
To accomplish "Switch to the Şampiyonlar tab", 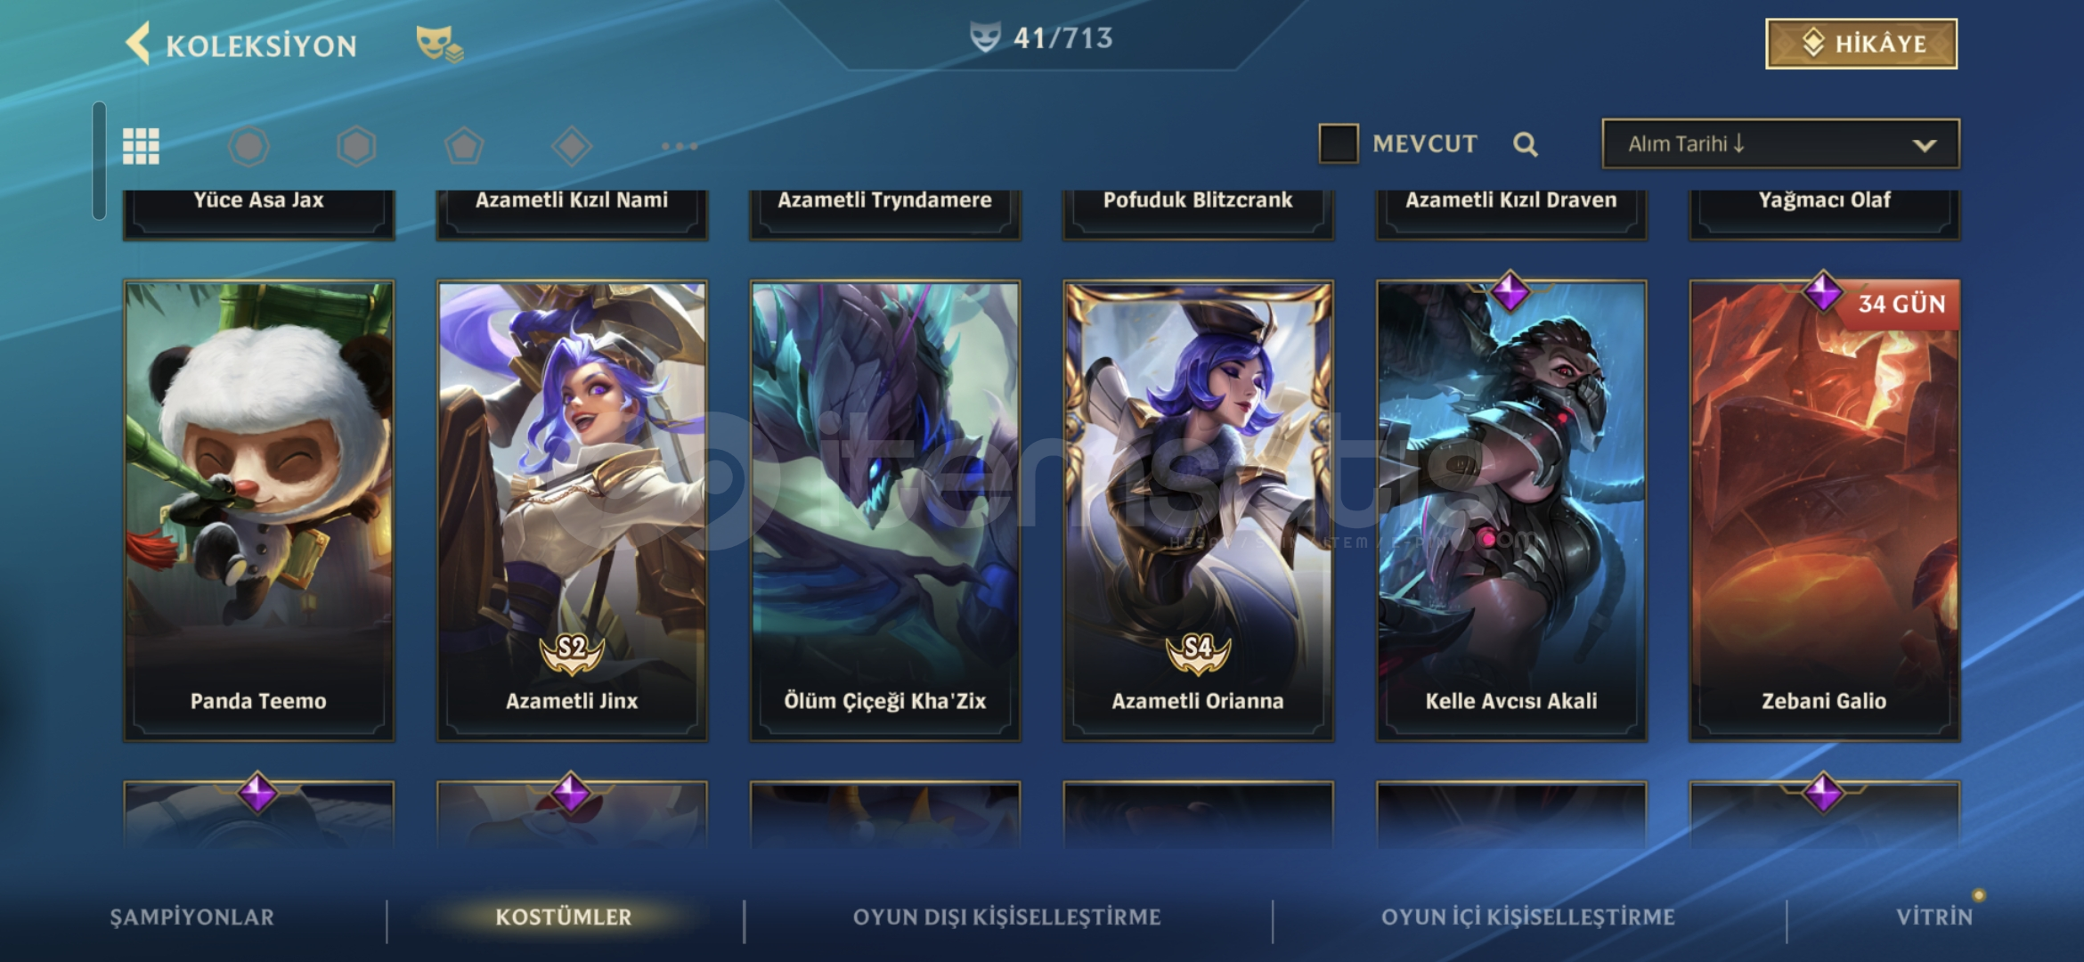I will pyautogui.click(x=192, y=917).
